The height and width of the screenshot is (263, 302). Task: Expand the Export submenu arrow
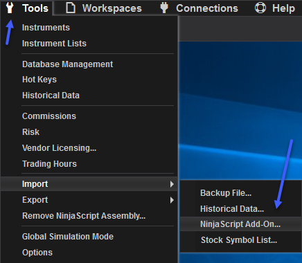(x=172, y=200)
